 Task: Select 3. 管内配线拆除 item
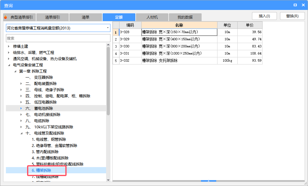click(x=45, y=152)
